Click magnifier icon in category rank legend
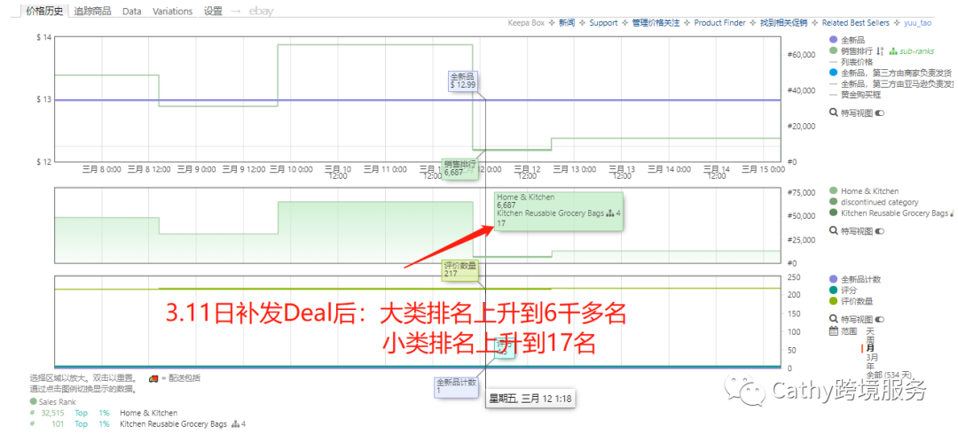The image size is (958, 434). point(832,231)
